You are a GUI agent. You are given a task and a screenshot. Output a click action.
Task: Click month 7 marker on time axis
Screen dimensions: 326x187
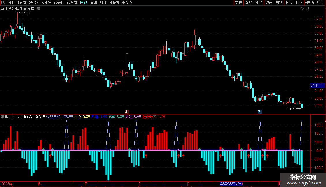point(86,184)
